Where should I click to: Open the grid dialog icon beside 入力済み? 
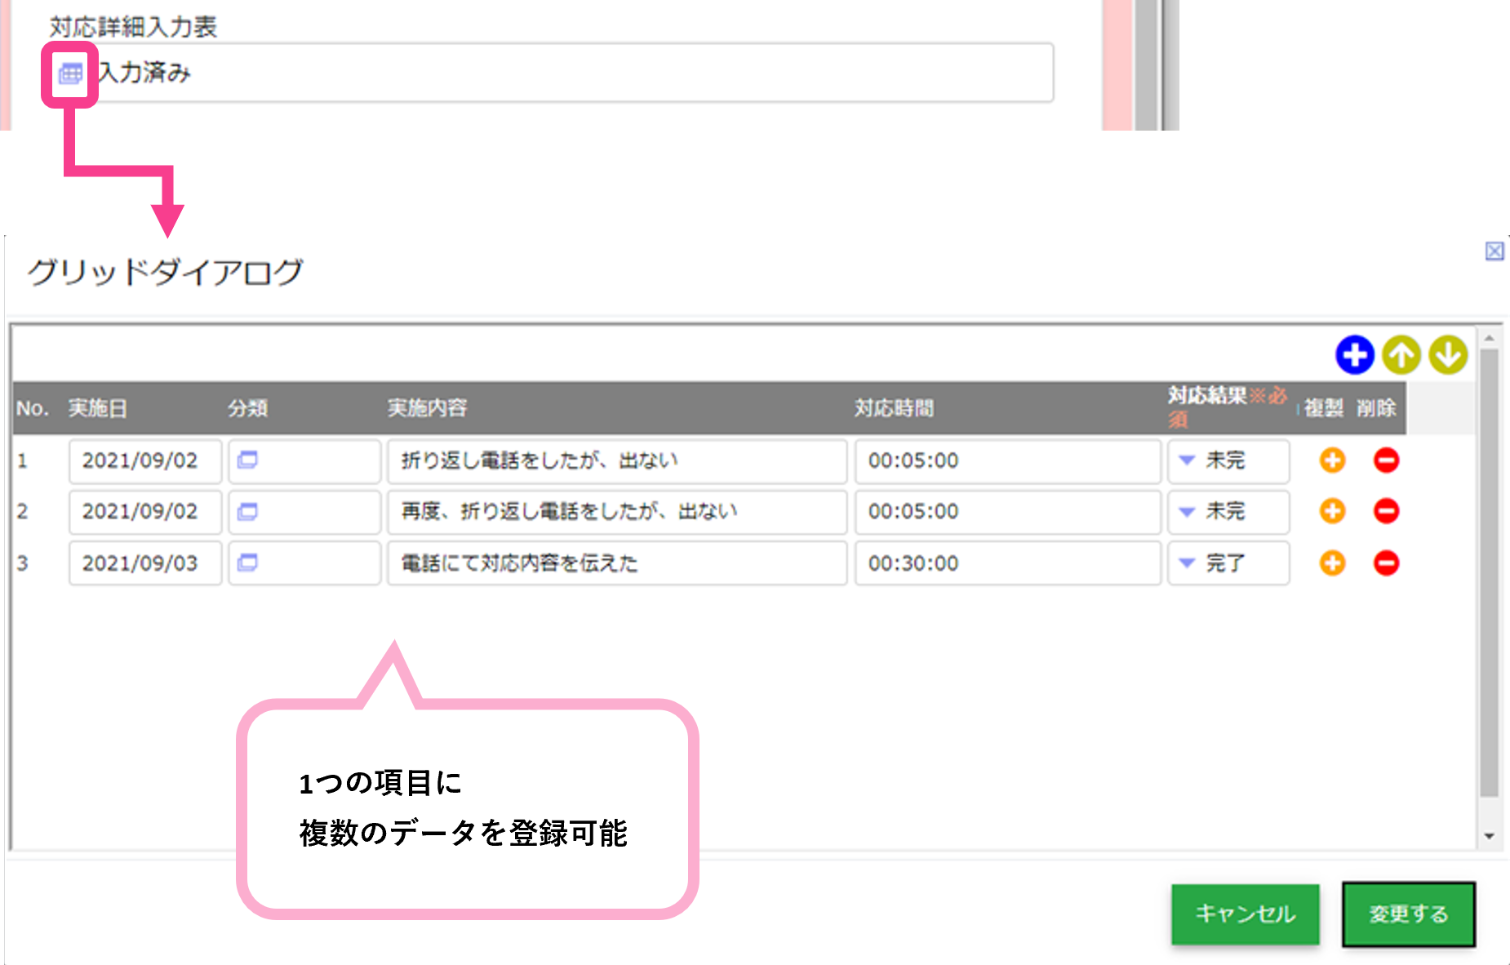[x=70, y=73]
